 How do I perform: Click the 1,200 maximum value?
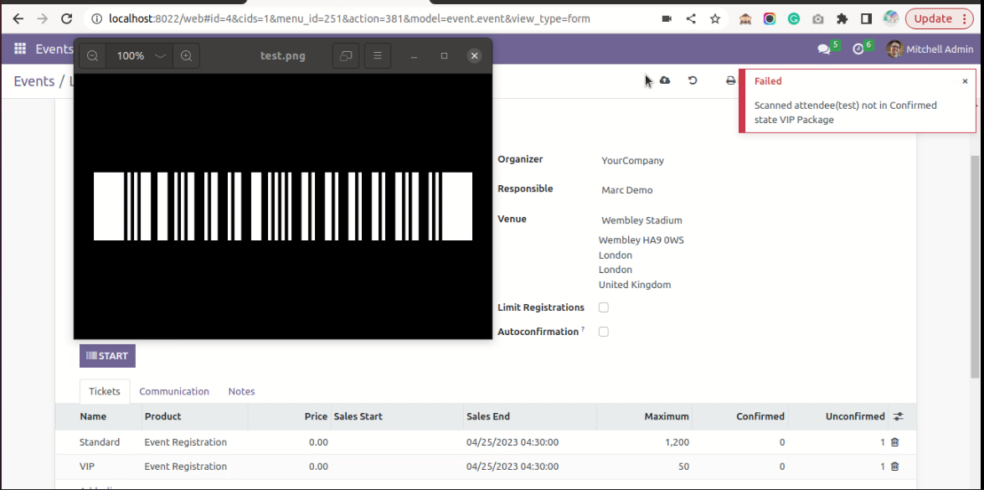click(677, 442)
